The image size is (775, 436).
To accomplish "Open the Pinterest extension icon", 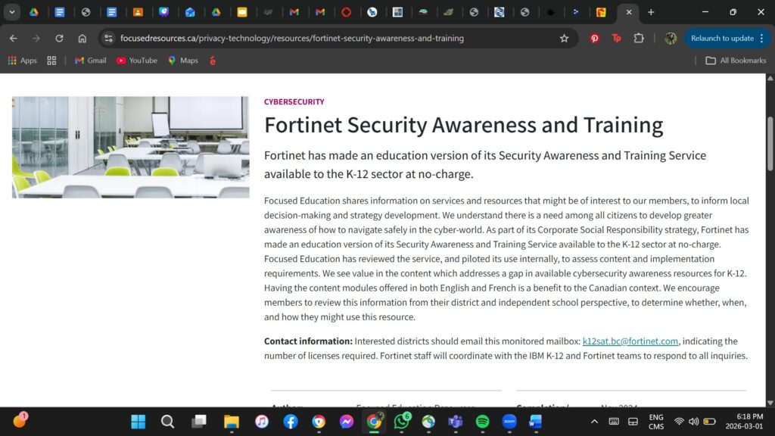I will point(595,38).
